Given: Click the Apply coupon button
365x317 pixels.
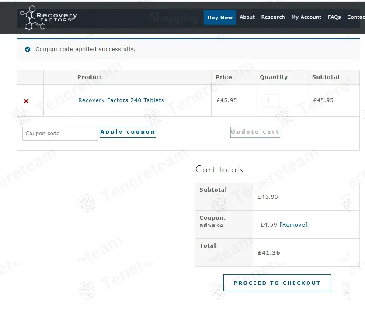Looking at the screenshot, I should [128, 132].
